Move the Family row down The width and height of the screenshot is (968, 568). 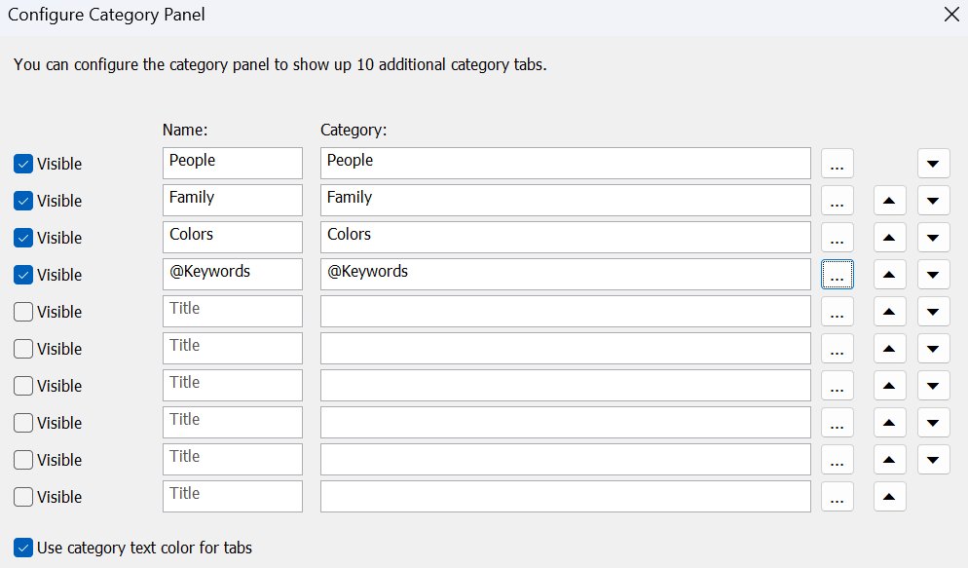point(933,201)
